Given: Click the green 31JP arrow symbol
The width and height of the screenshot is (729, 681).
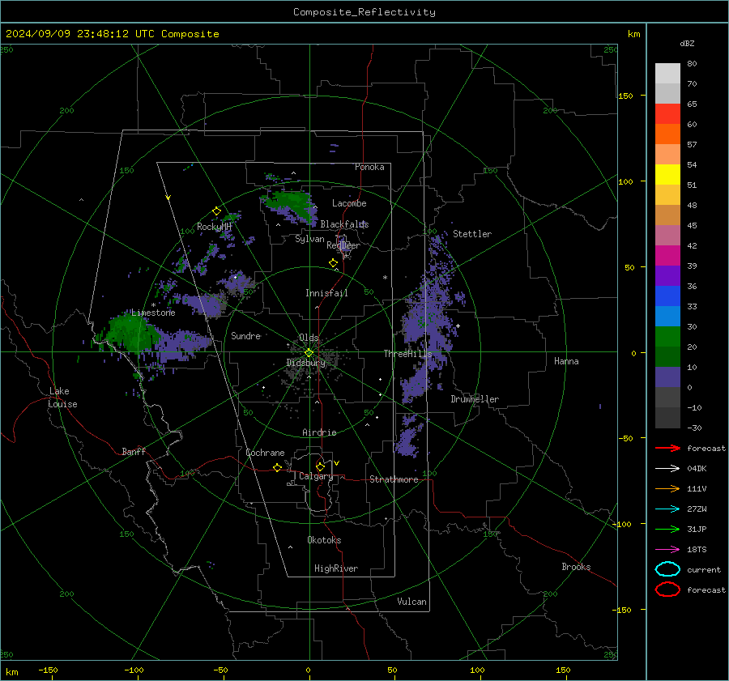Looking at the screenshot, I should (x=667, y=529).
